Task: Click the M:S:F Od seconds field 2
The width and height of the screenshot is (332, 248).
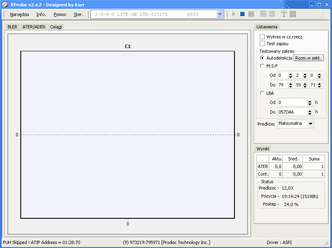Action: point(298,75)
